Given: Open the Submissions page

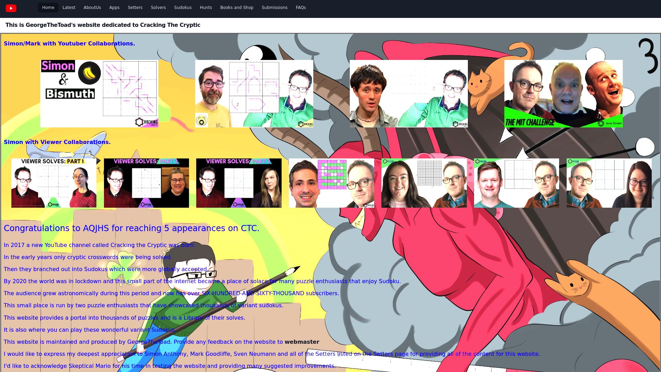Looking at the screenshot, I should 274,8.
